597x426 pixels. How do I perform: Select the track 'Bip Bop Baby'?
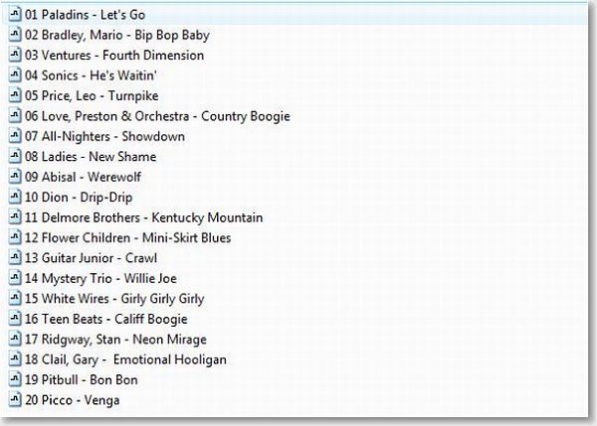[116, 36]
